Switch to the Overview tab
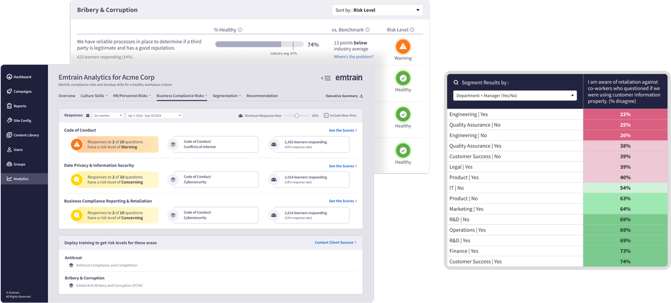The height and width of the screenshot is (303, 671). click(x=67, y=96)
